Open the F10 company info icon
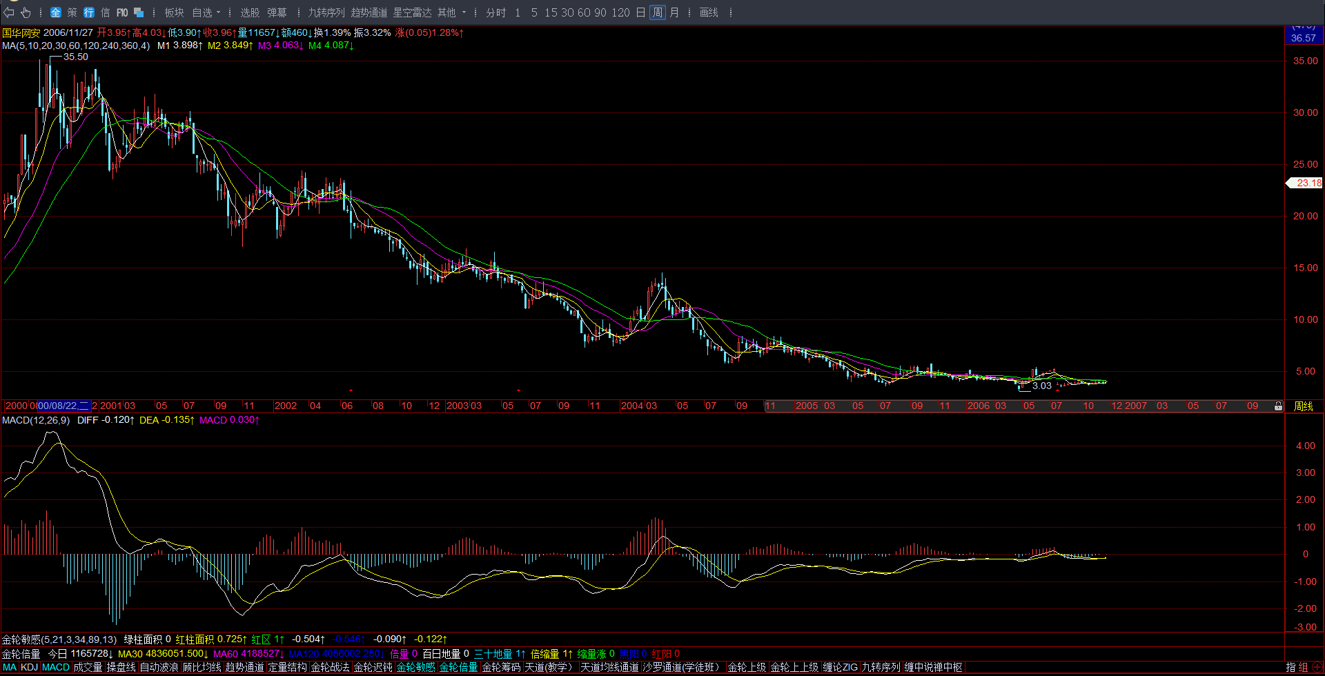 point(122,12)
